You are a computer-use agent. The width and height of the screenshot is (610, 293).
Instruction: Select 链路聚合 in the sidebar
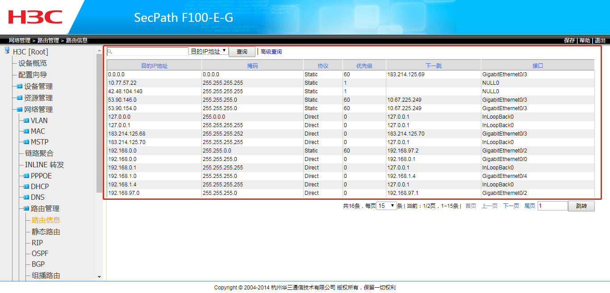[x=39, y=153]
